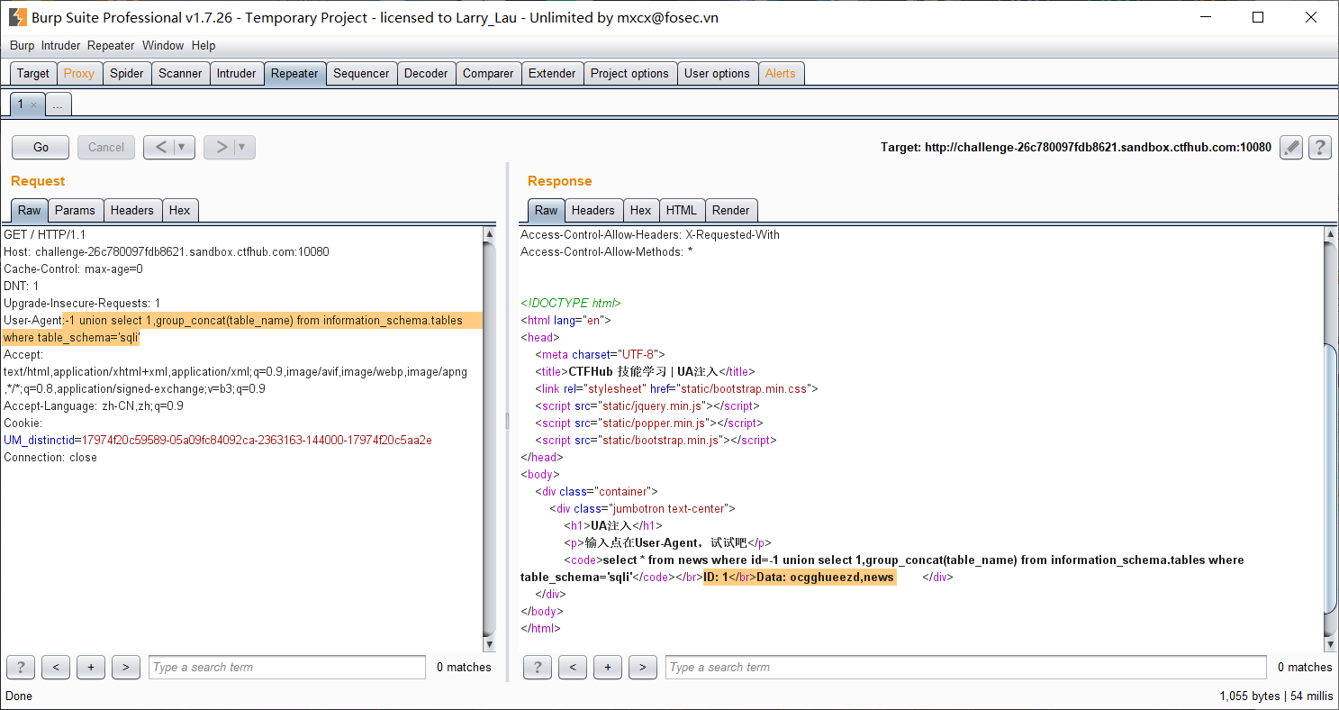
Task: Click request pane scrollbar down arrow
Action: coord(489,644)
